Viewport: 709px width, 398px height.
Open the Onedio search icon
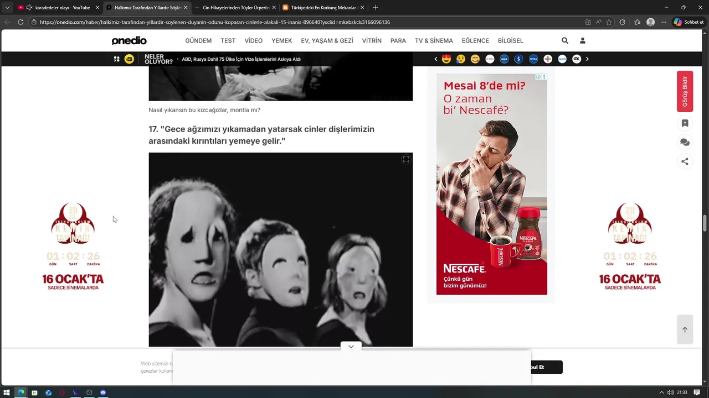pos(565,40)
